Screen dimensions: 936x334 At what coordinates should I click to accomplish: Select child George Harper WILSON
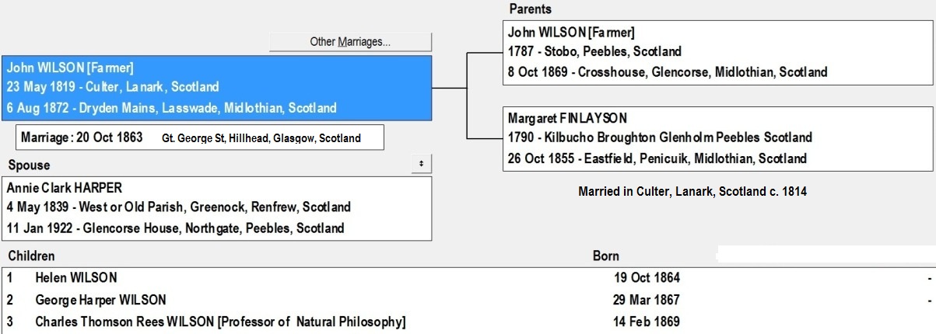pyautogui.click(x=100, y=300)
